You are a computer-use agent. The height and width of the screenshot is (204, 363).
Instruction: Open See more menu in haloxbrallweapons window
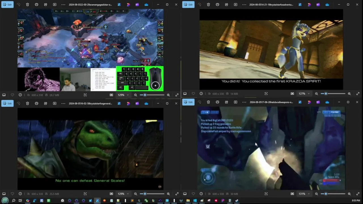coord(244,102)
